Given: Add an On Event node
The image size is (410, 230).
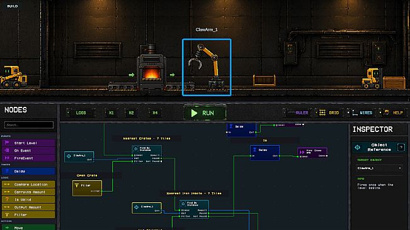Looking at the screenshot, I should (28, 150).
